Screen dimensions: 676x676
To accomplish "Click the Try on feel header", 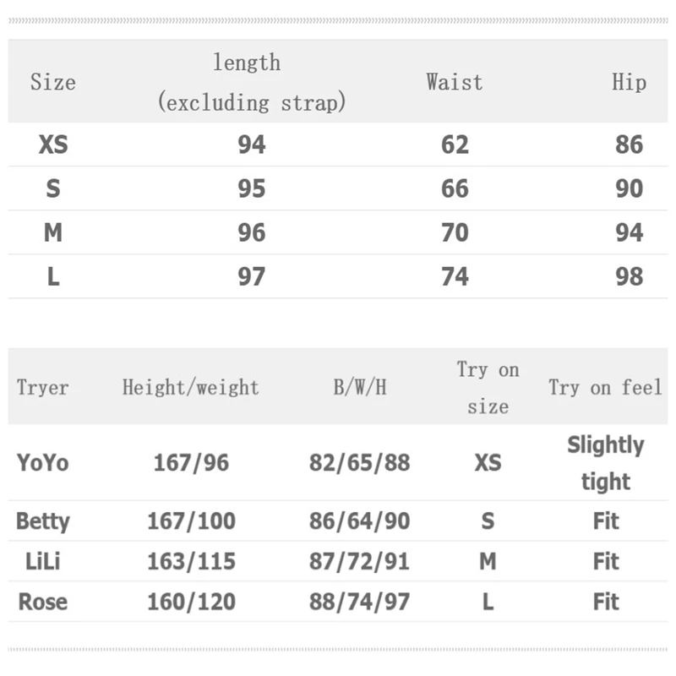I will [x=605, y=388].
